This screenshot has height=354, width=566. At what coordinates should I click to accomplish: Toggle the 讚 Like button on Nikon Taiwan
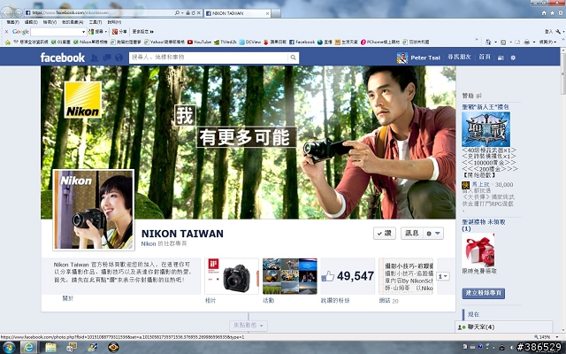[x=385, y=234]
